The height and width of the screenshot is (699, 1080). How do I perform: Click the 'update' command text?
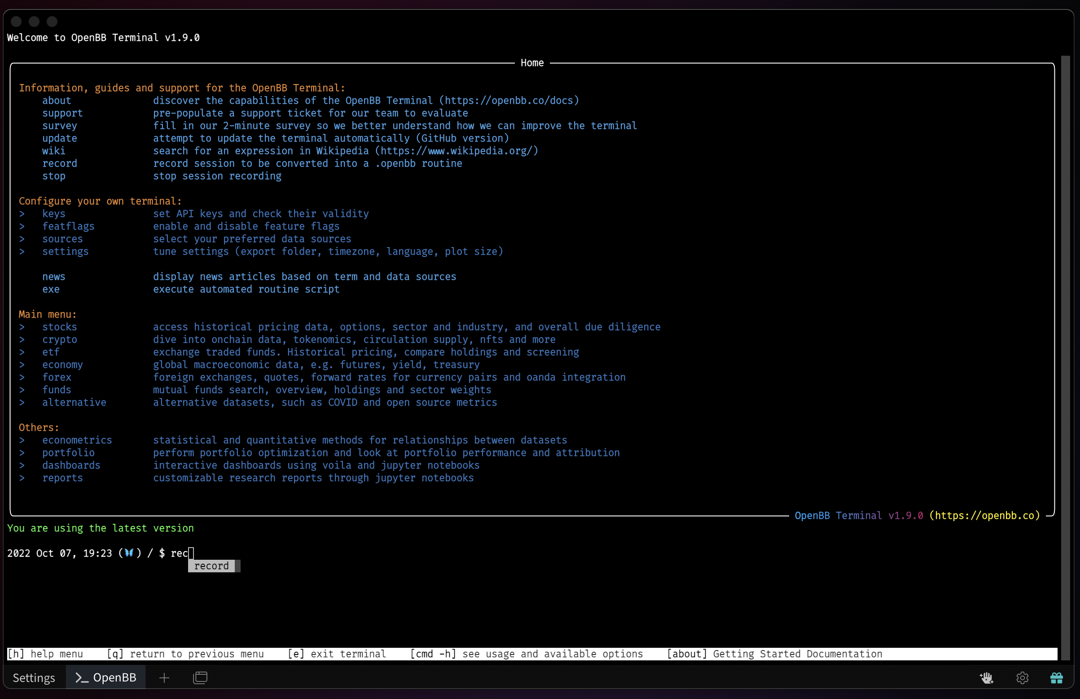pos(60,138)
